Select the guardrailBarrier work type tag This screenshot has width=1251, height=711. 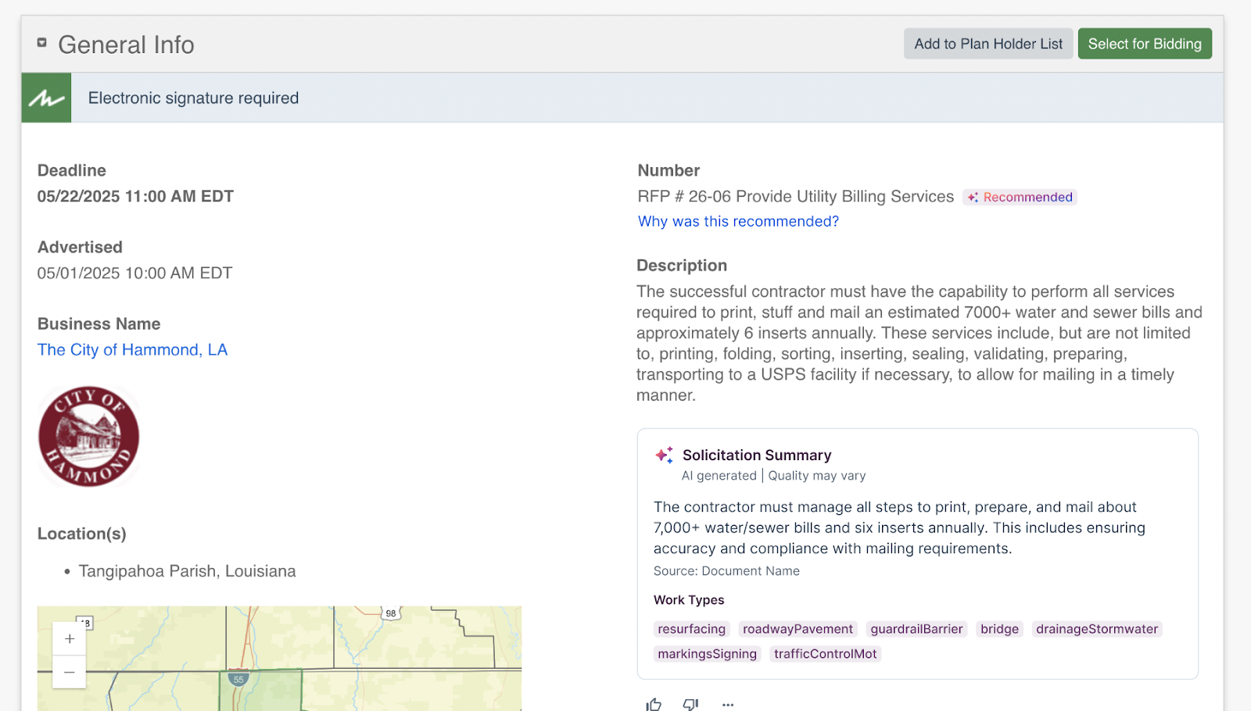pyautogui.click(x=916, y=629)
